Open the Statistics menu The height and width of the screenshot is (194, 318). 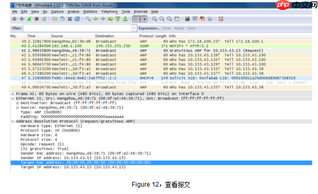90,12
